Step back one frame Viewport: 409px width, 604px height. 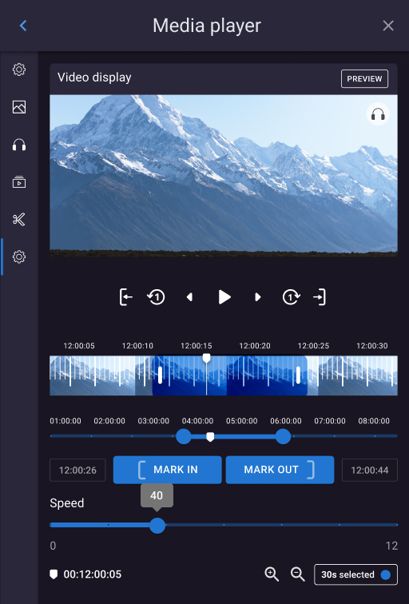(189, 297)
